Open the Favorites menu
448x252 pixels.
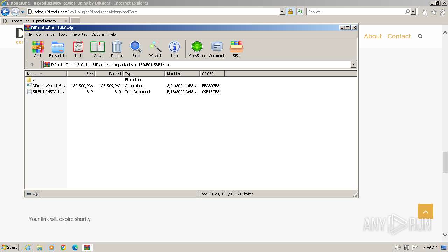tap(79, 34)
